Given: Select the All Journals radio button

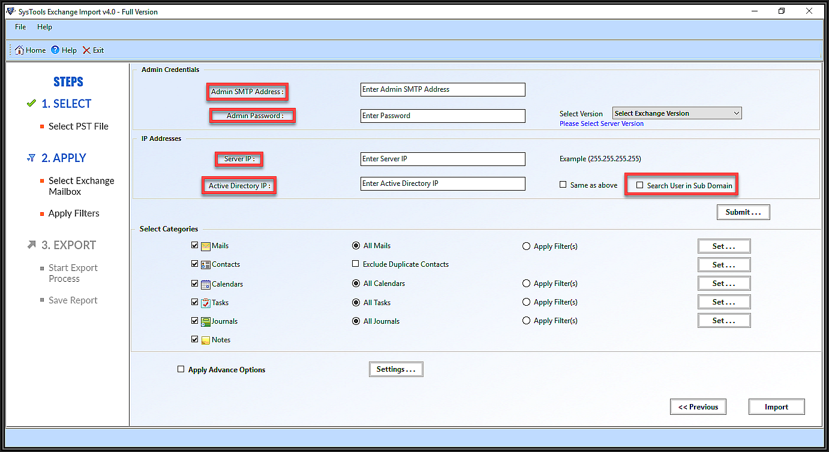Looking at the screenshot, I should click(x=356, y=321).
